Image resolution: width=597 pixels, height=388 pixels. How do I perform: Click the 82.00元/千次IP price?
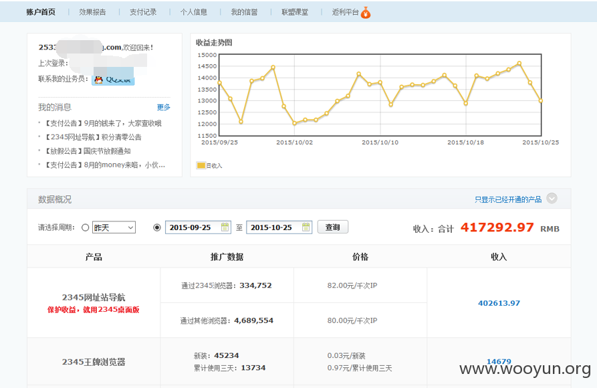point(352,286)
